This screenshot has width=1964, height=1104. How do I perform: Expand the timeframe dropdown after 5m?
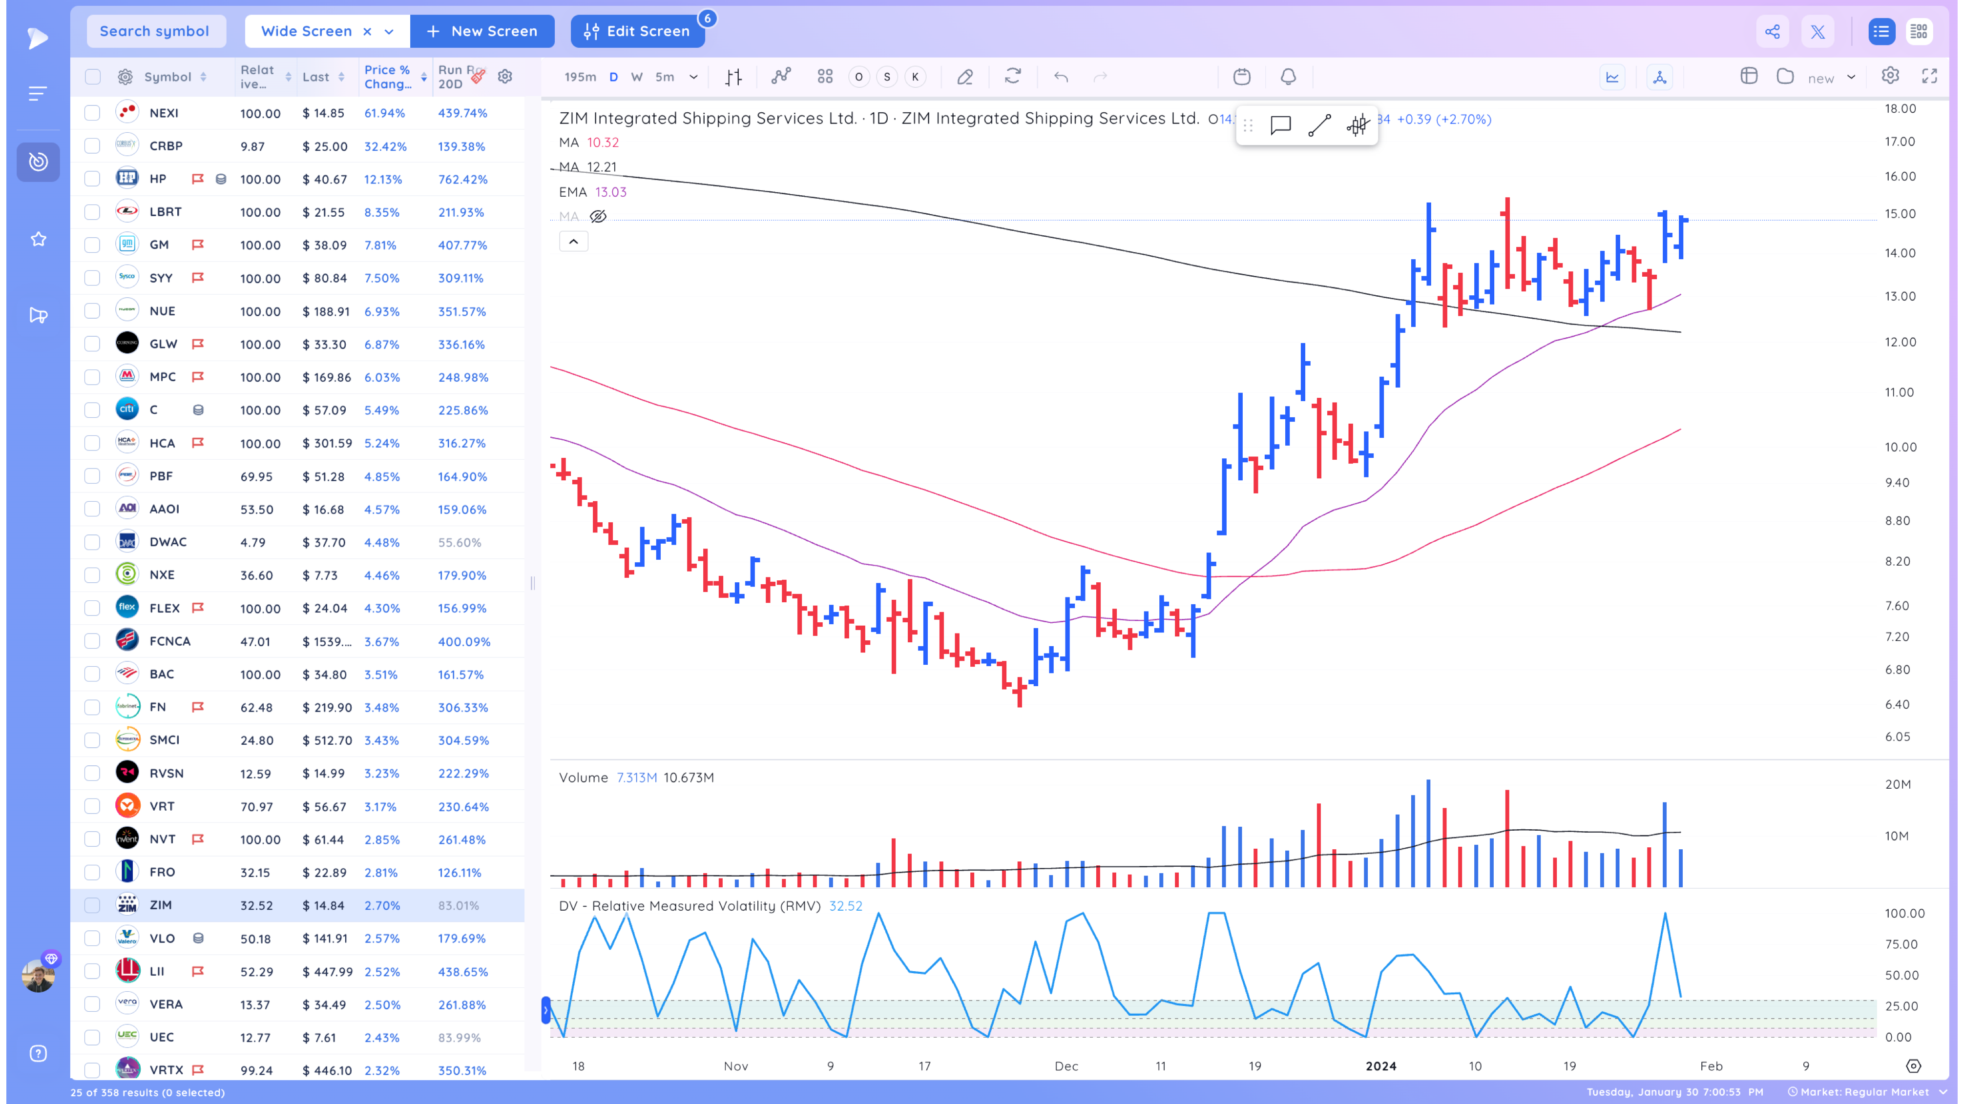(x=693, y=77)
